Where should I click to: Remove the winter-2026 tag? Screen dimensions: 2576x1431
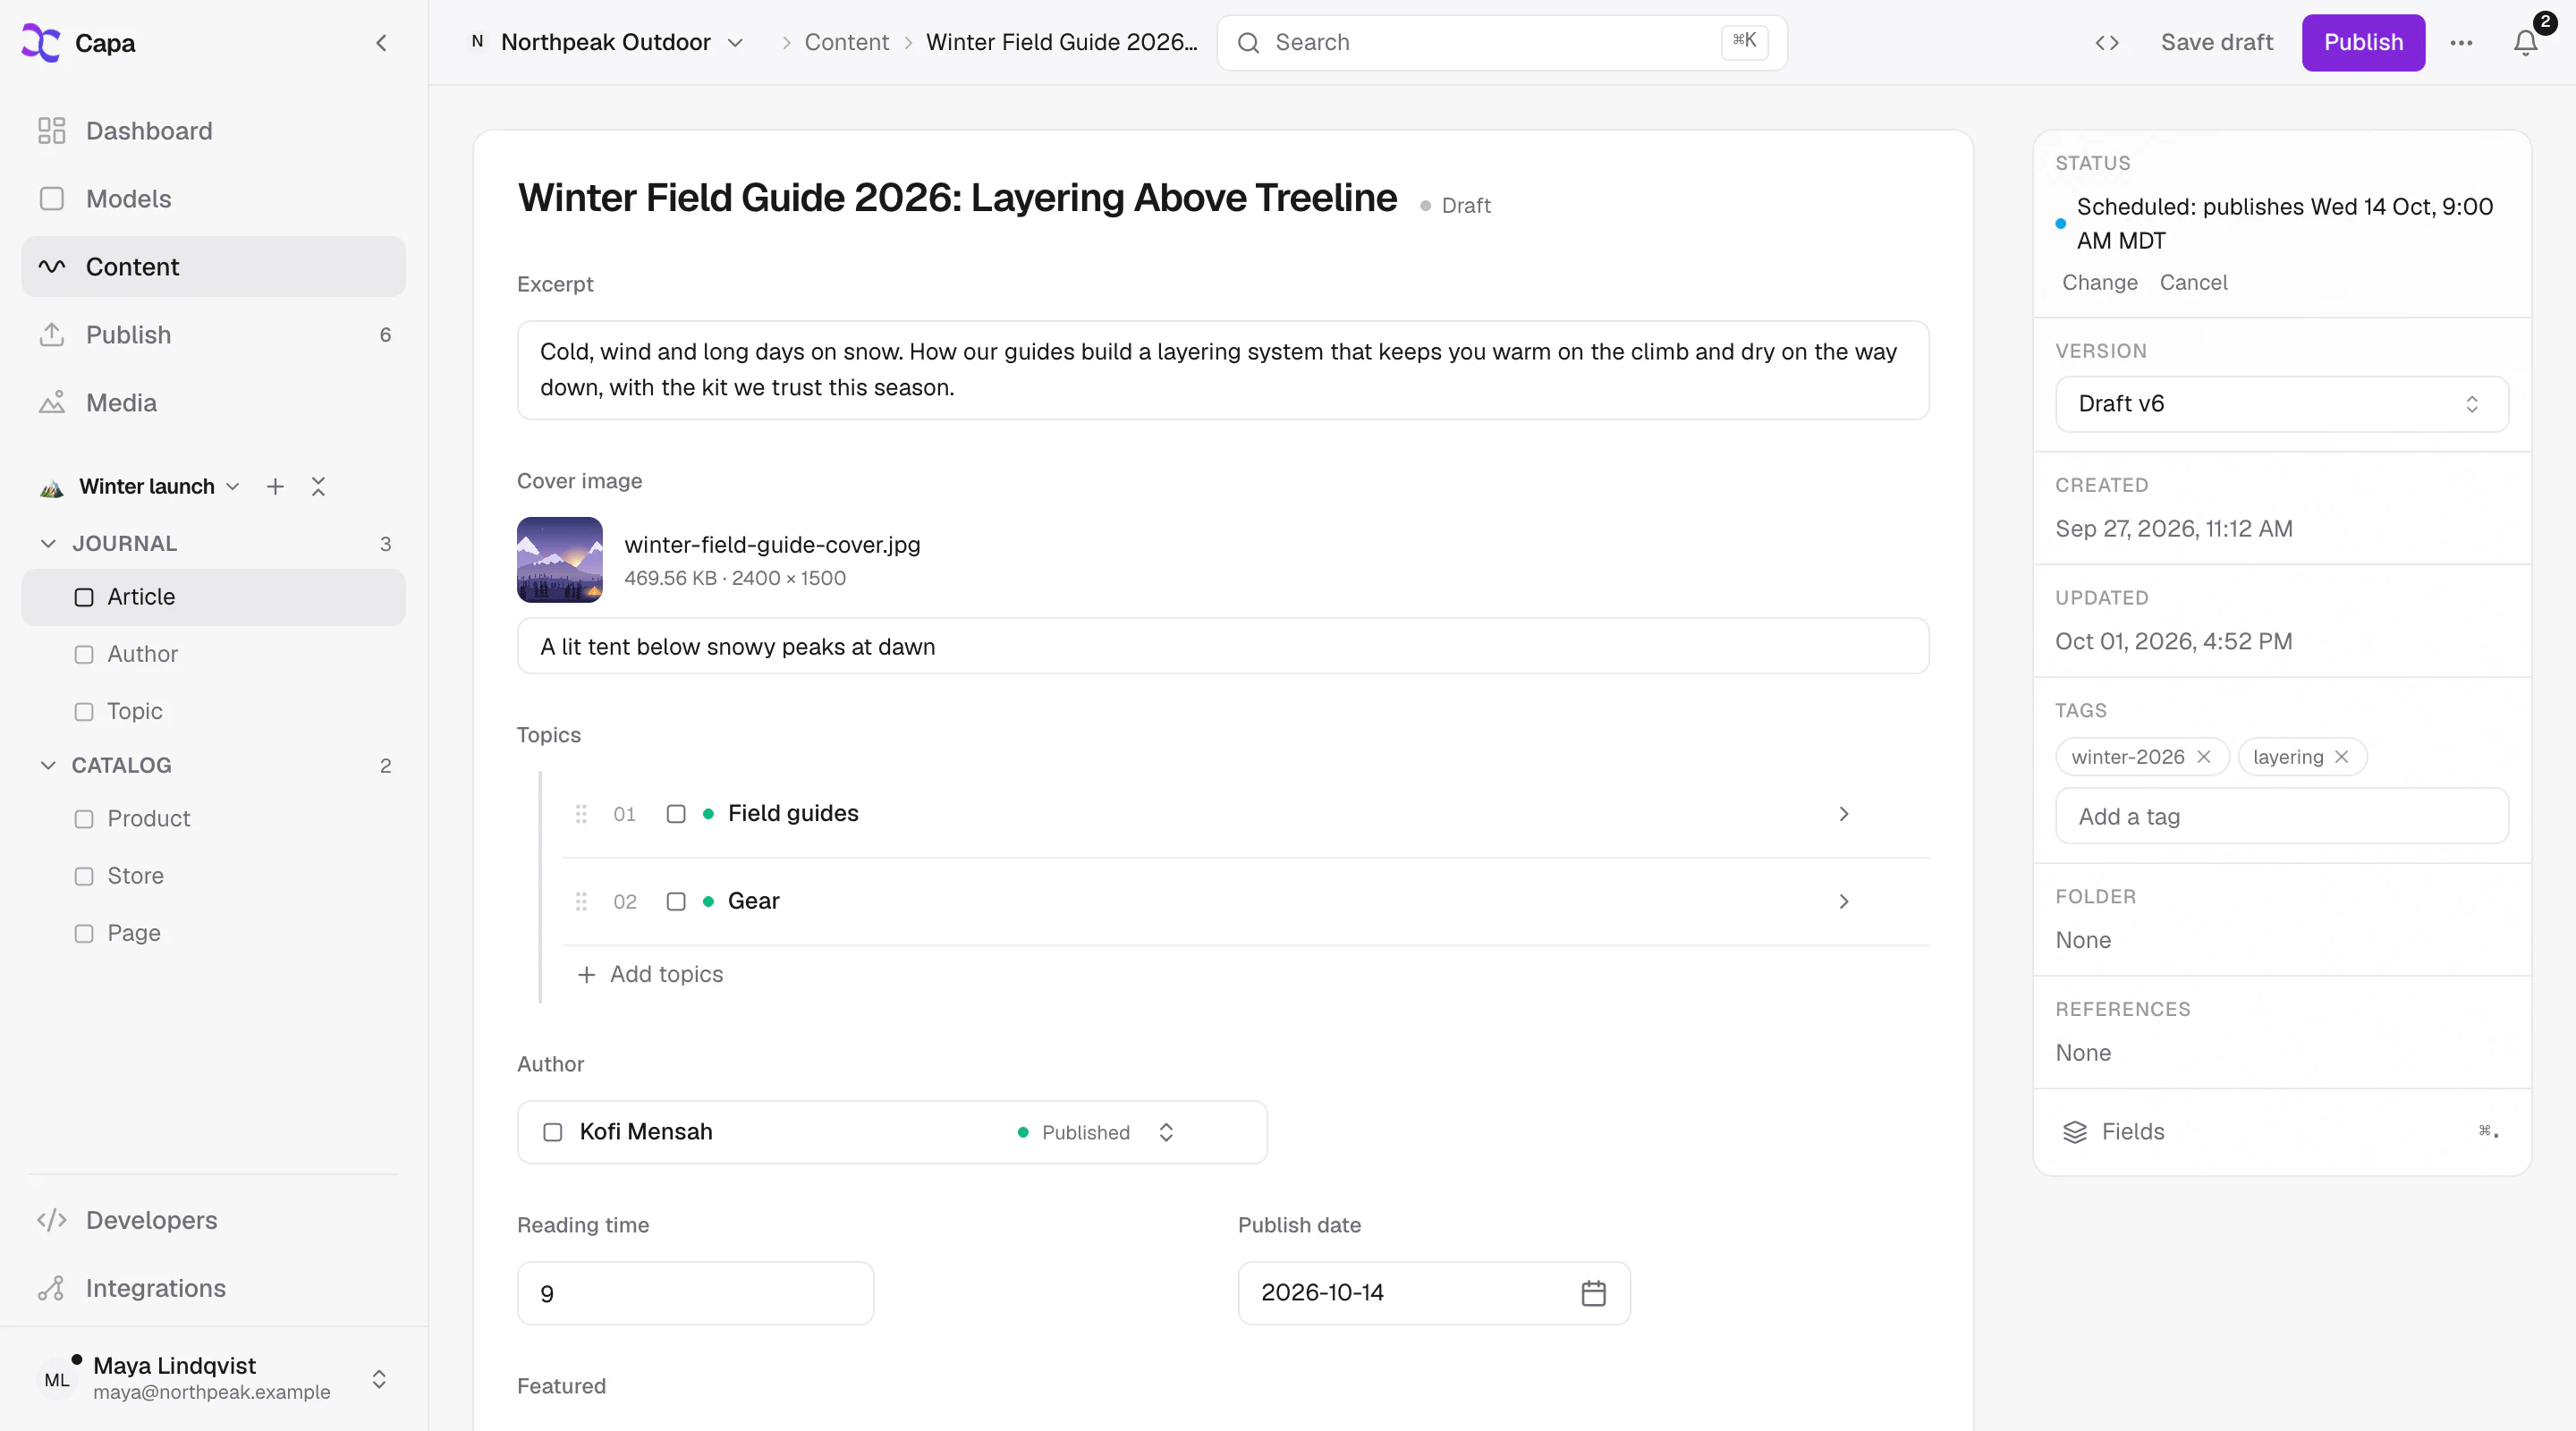tap(2204, 757)
